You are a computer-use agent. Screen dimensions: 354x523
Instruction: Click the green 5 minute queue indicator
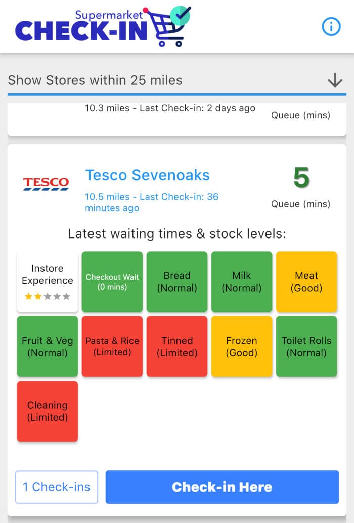point(301,178)
